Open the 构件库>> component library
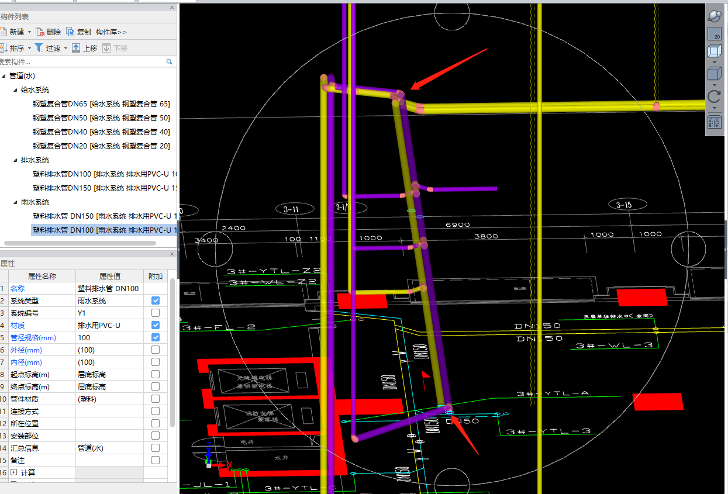This screenshot has width=728, height=494. pyautogui.click(x=111, y=32)
